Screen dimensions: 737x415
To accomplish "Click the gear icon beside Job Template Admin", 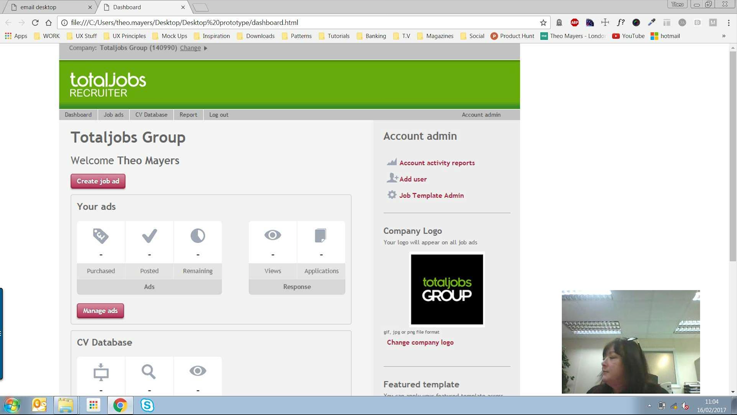I will (x=392, y=194).
